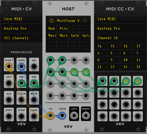Open the KeyStep Pro device menu in MIDI▸CV
Screen dimensions: 147x134
pos(21,28)
